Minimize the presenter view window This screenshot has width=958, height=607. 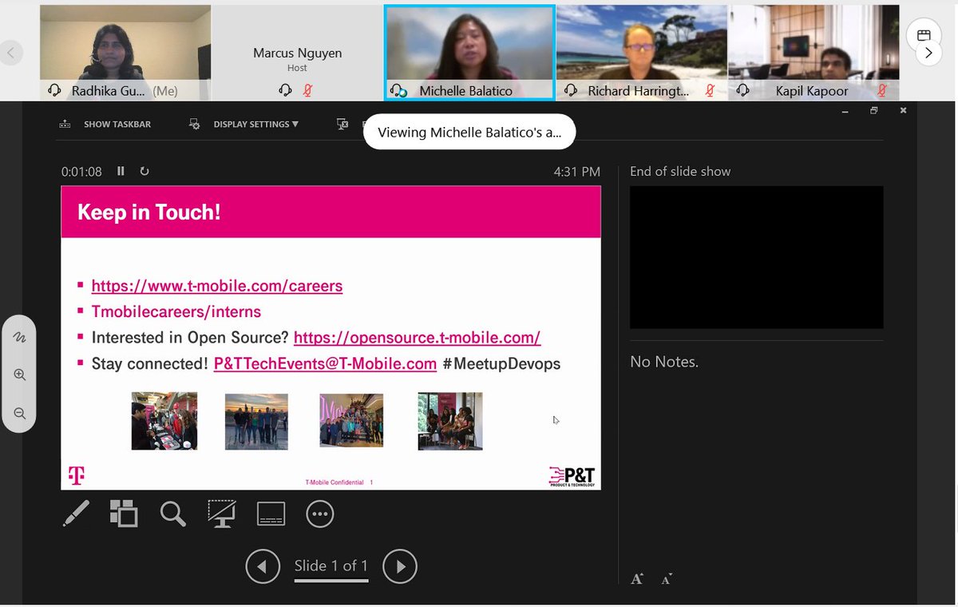[845, 111]
